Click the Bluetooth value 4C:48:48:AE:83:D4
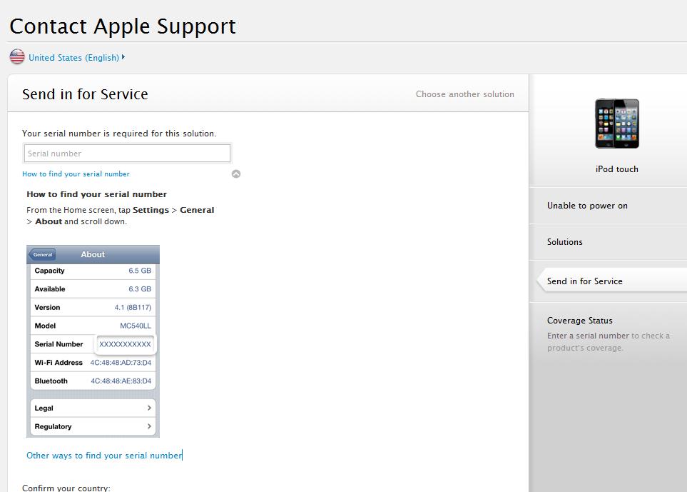 click(x=121, y=381)
